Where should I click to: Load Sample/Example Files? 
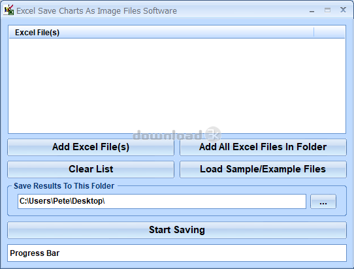tap(263, 169)
